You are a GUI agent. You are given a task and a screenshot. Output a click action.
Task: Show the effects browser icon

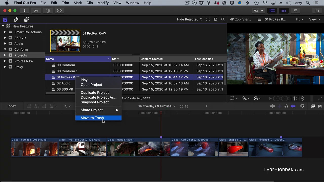click(313, 106)
